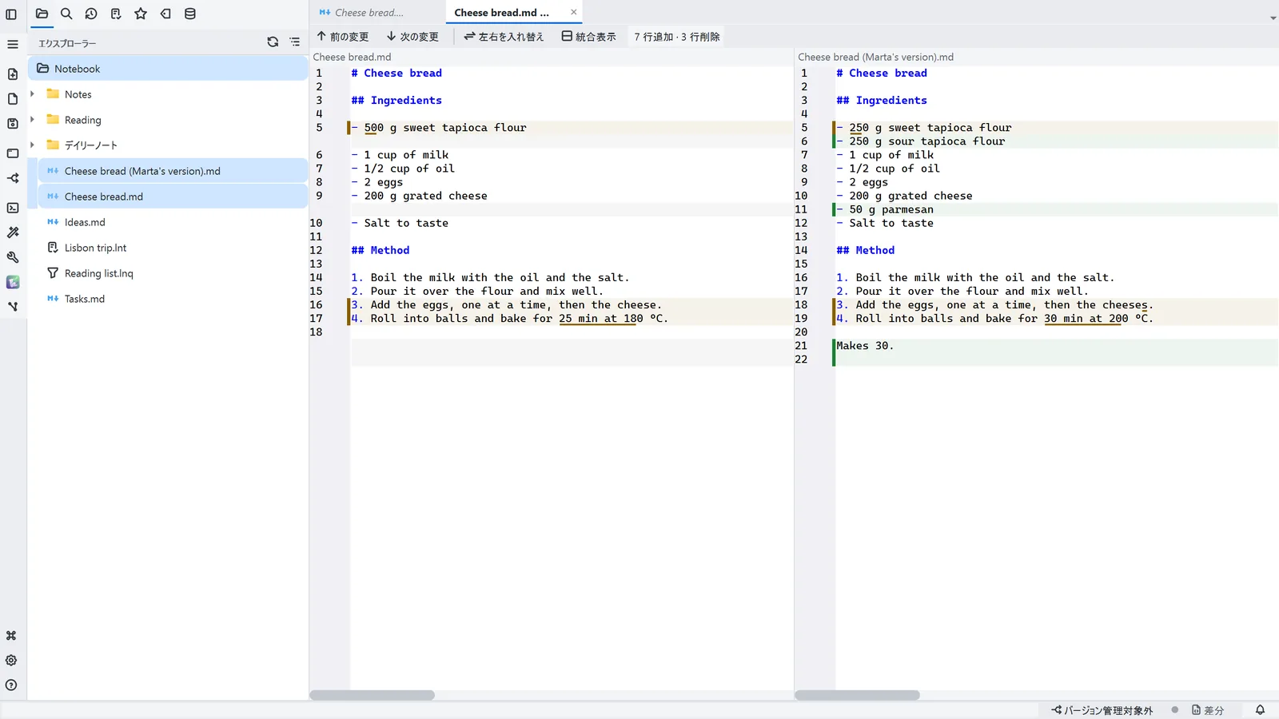This screenshot has height=719, width=1279.
Task: Click the favorites star icon
Action: pyautogui.click(x=141, y=14)
